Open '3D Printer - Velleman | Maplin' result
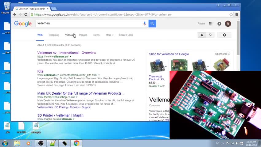Image resolution: width=261 pixels, height=147 pixels. (60, 115)
